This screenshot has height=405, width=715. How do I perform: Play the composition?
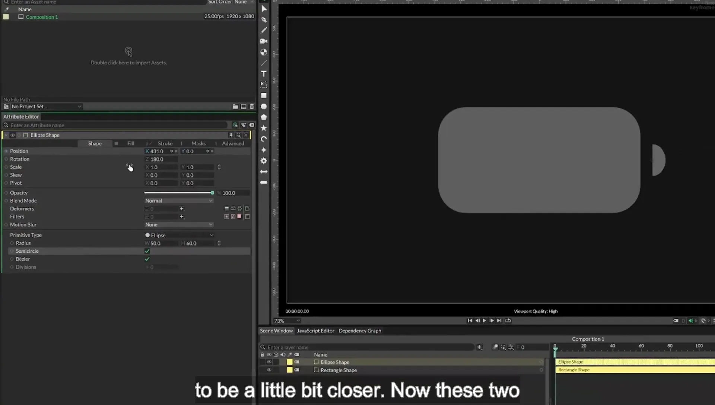(484, 321)
